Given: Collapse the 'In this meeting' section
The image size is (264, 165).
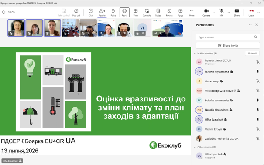Looking at the screenshot, I should tap(195, 54).
